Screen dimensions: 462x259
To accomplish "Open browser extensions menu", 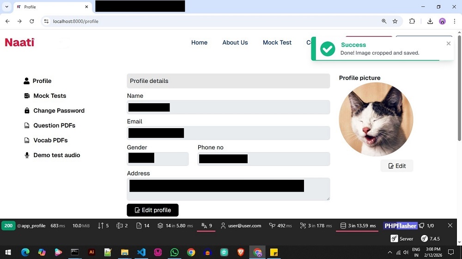I will pos(412,21).
